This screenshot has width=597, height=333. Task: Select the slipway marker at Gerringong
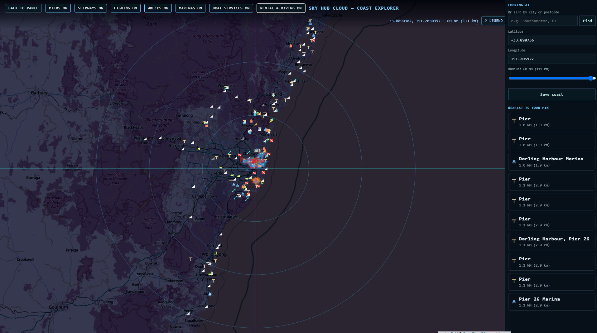tap(206, 307)
